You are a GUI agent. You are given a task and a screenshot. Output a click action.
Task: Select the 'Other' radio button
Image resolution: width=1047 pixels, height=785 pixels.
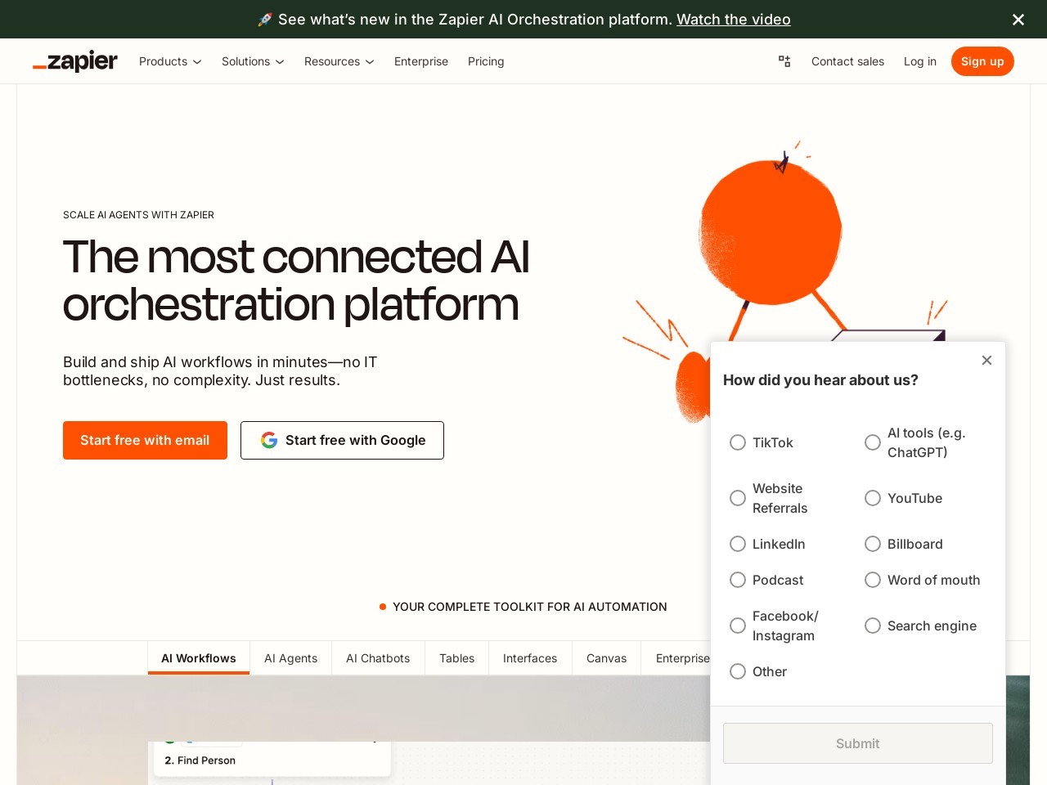point(738,671)
